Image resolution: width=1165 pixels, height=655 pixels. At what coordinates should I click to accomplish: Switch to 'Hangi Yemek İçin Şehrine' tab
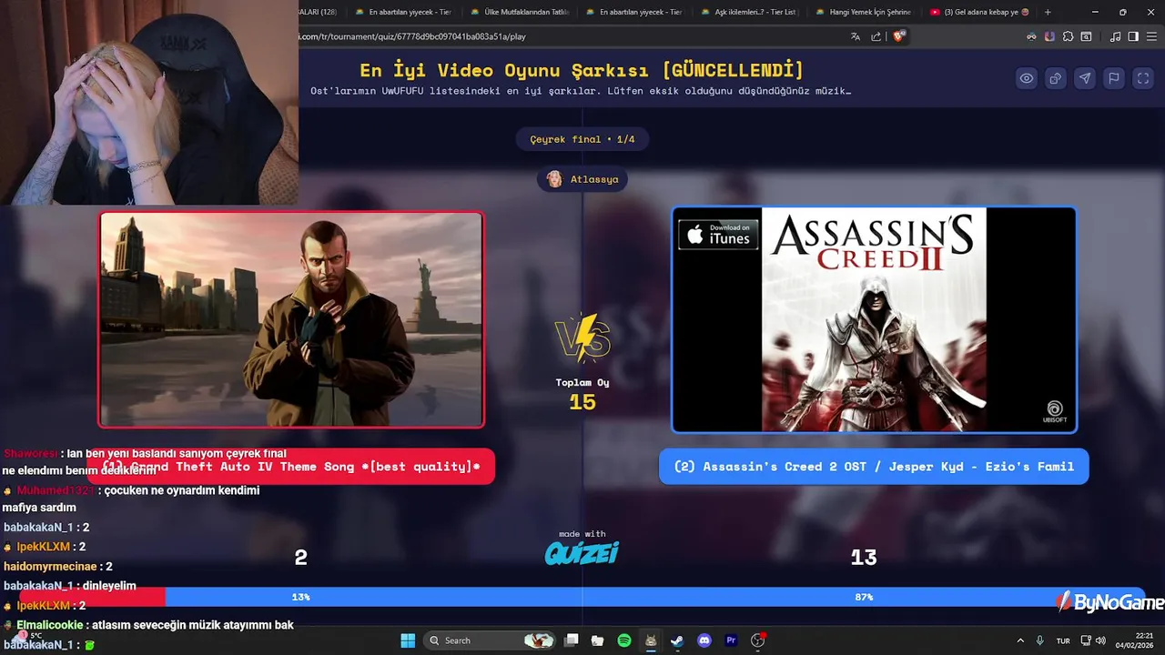point(863,12)
